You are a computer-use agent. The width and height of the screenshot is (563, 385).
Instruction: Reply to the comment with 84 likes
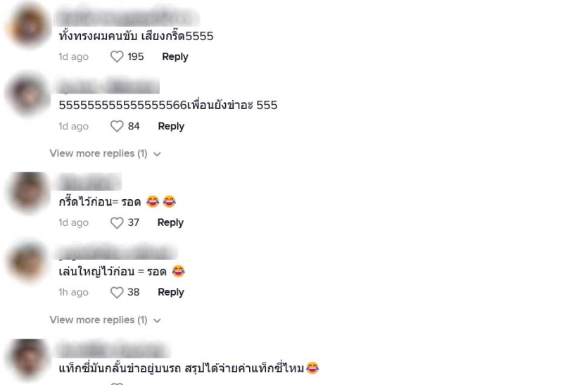[171, 127]
